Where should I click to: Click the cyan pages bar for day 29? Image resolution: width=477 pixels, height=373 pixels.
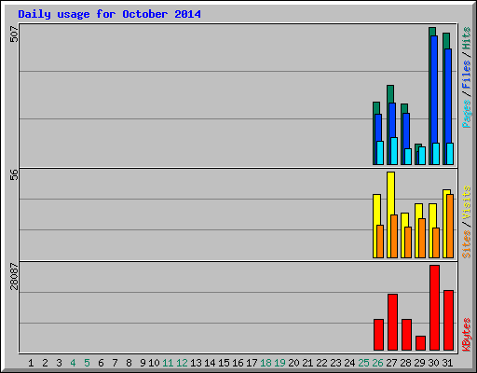(422, 156)
